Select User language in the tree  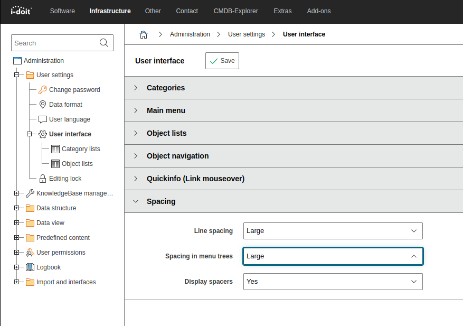(x=70, y=119)
